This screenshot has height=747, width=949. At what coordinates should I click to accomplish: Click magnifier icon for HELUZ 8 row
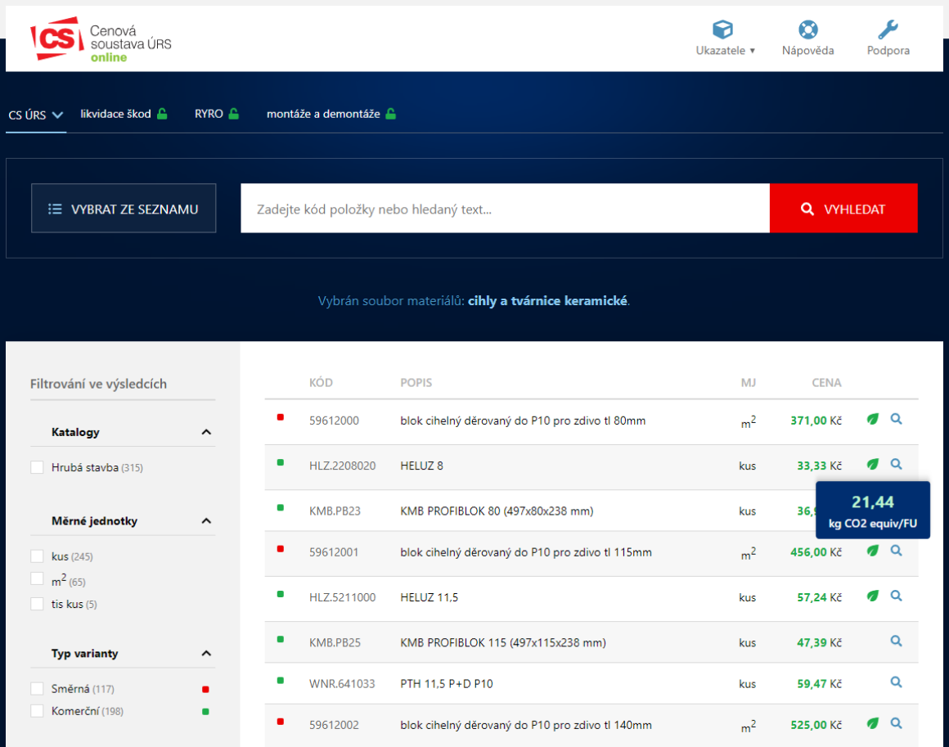point(896,464)
